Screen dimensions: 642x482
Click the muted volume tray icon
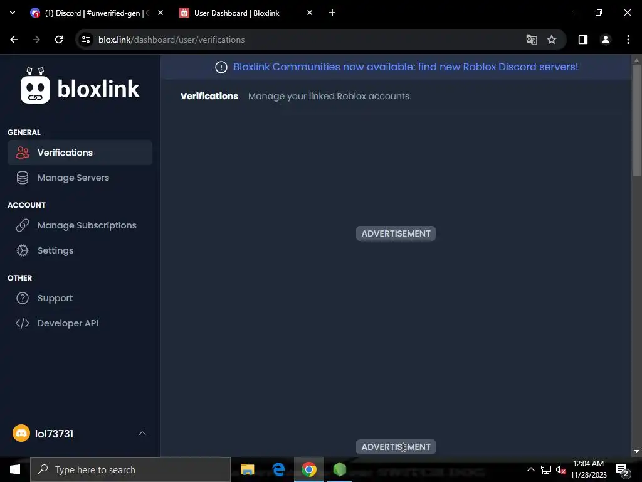point(561,469)
